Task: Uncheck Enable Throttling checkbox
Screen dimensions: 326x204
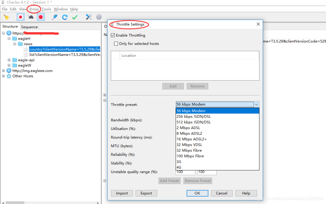Action: click(x=113, y=35)
